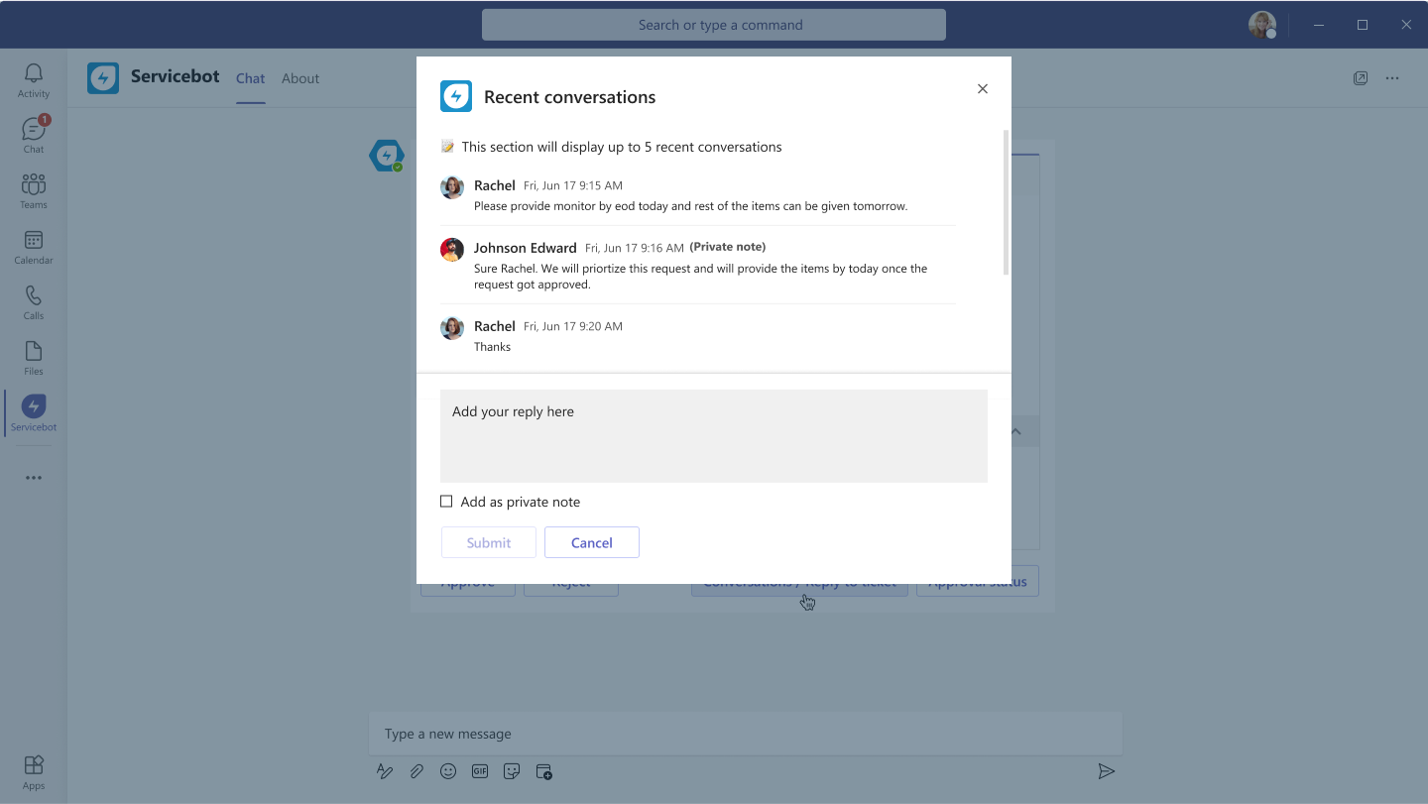Viewport: 1428px width, 804px height.
Task: Click the Fri, Jun 17 9:15 AM timestamp
Action: point(573,185)
